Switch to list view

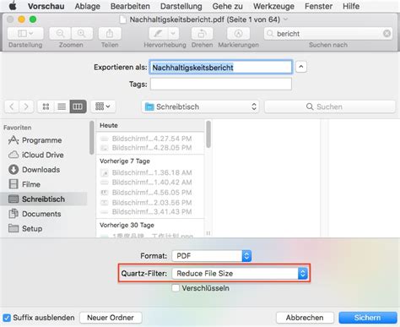pyautogui.click(x=62, y=106)
